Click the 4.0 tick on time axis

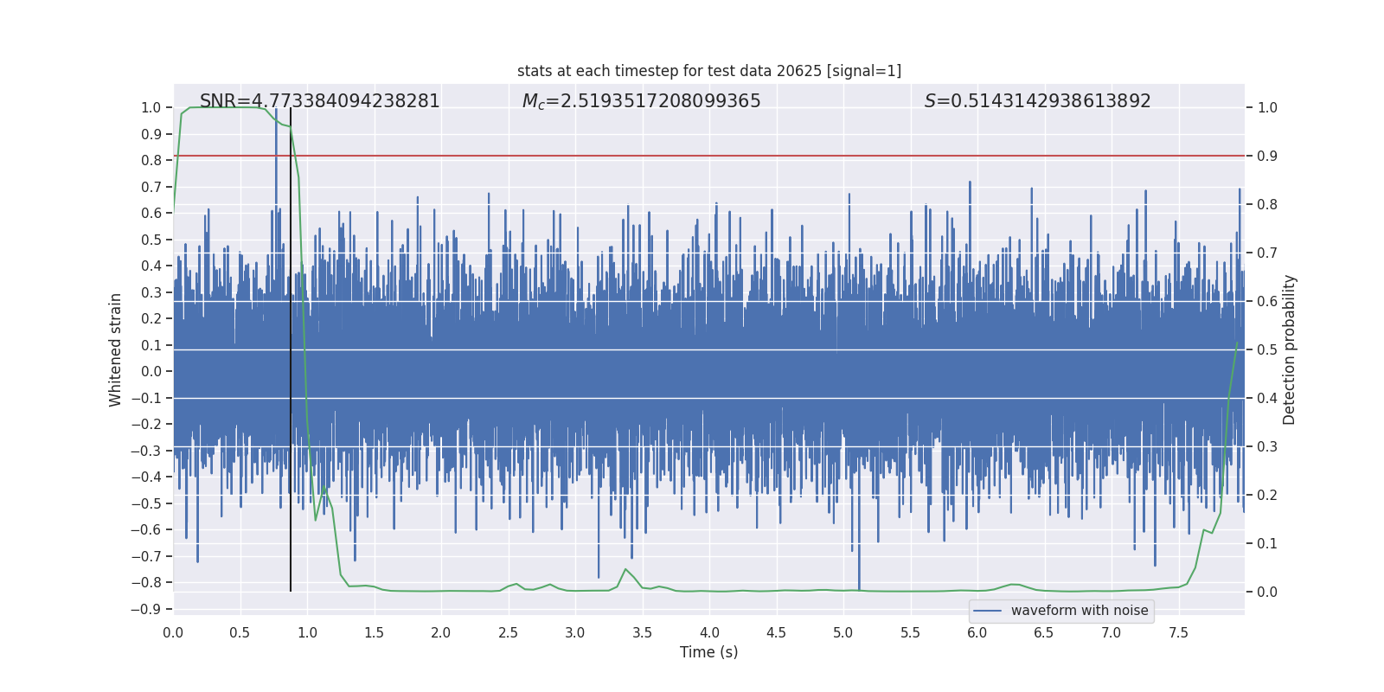tap(709, 632)
